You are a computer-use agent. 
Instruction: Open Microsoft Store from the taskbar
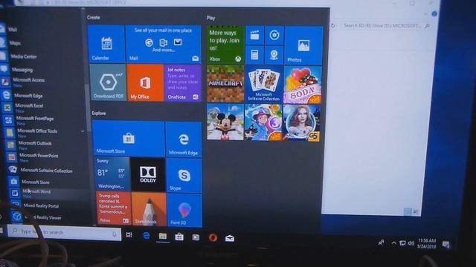point(179,237)
